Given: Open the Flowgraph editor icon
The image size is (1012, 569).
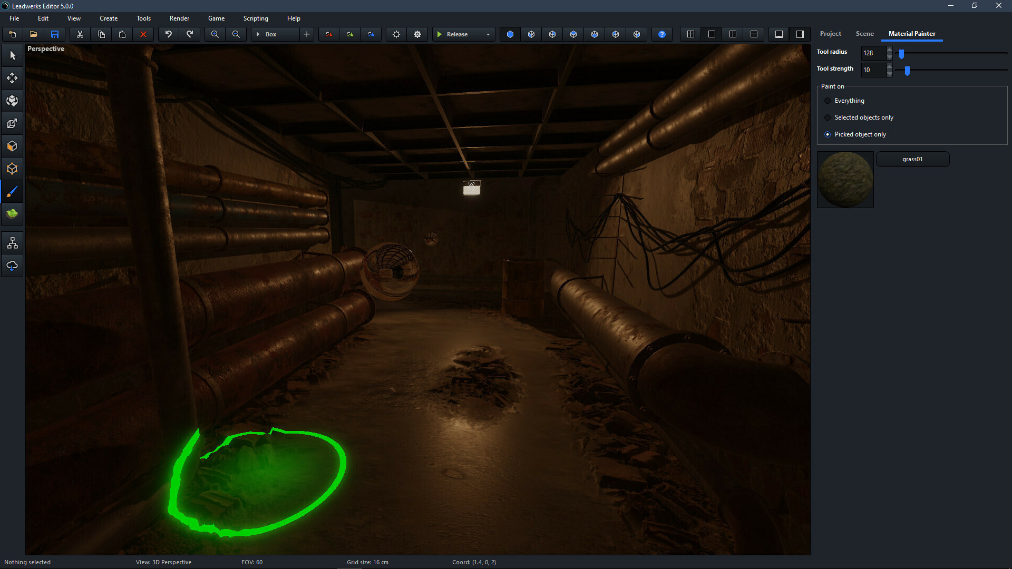Looking at the screenshot, I should 12,243.
